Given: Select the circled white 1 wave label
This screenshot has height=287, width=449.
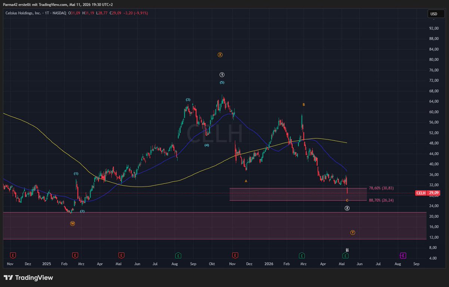Looking at the screenshot, I should coord(222,74).
